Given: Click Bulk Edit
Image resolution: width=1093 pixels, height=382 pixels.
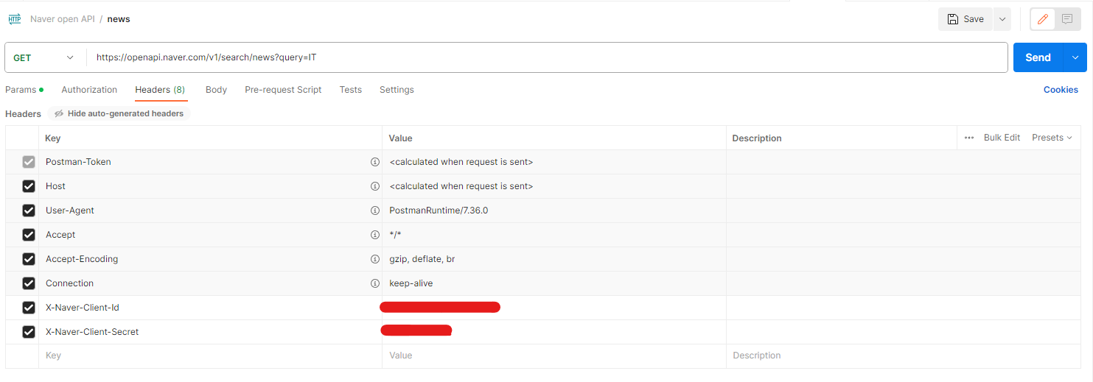Looking at the screenshot, I should [1002, 138].
